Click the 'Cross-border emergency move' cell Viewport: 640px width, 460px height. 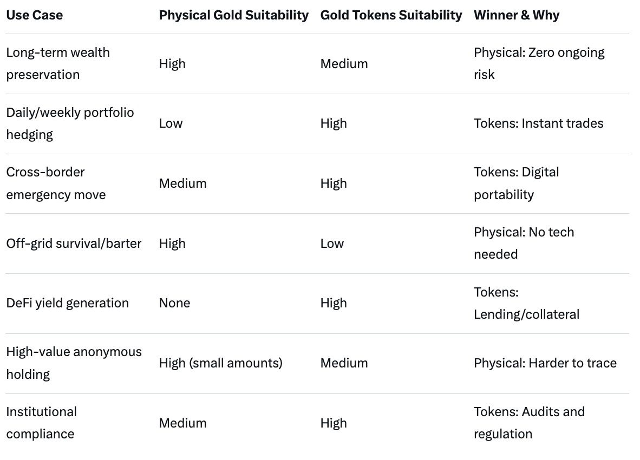click(x=56, y=183)
